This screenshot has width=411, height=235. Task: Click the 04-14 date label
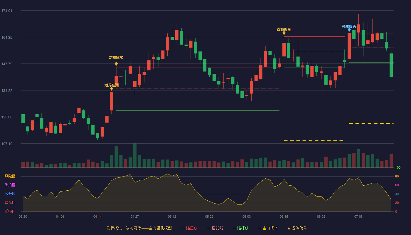click(x=97, y=216)
